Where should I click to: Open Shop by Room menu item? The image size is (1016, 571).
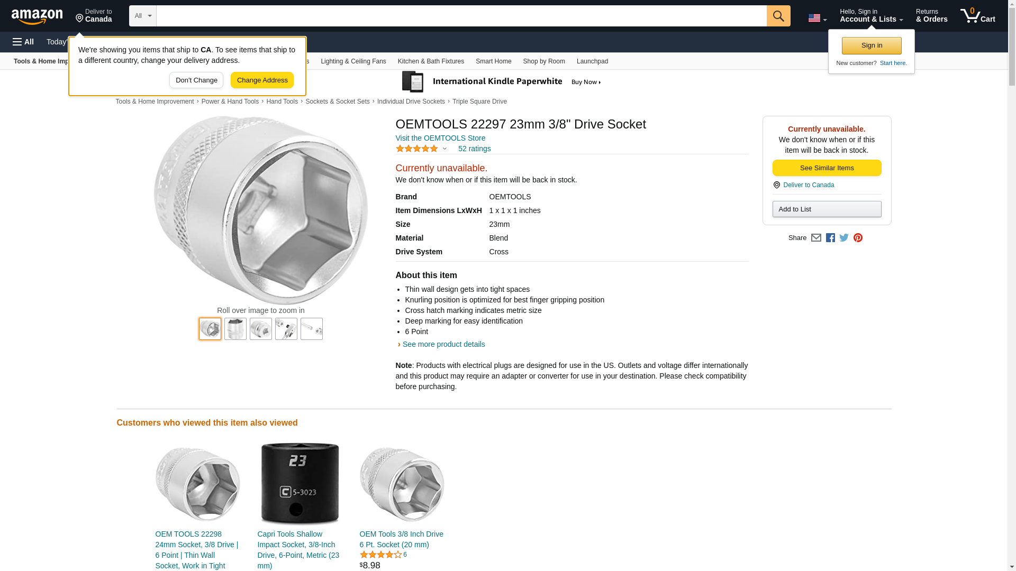(x=543, y=61)
